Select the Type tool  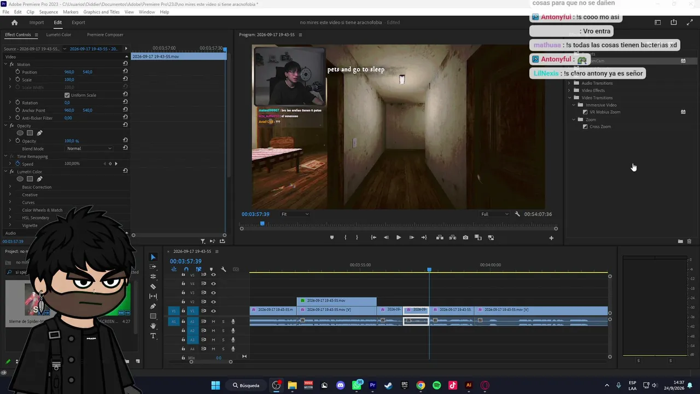[x=153, y=335]
